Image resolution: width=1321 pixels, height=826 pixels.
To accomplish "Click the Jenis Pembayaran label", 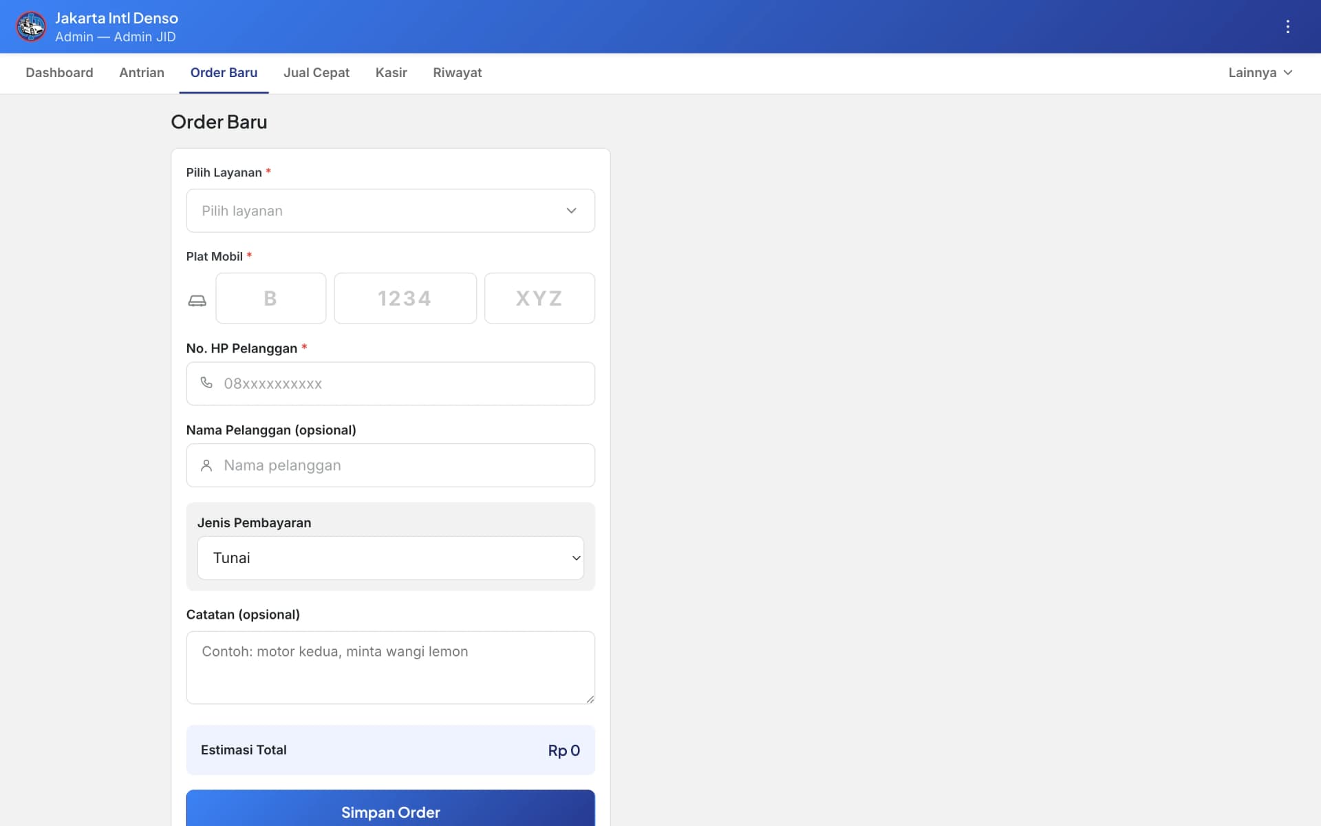I will pyautogui.click(x=254, y=522).
